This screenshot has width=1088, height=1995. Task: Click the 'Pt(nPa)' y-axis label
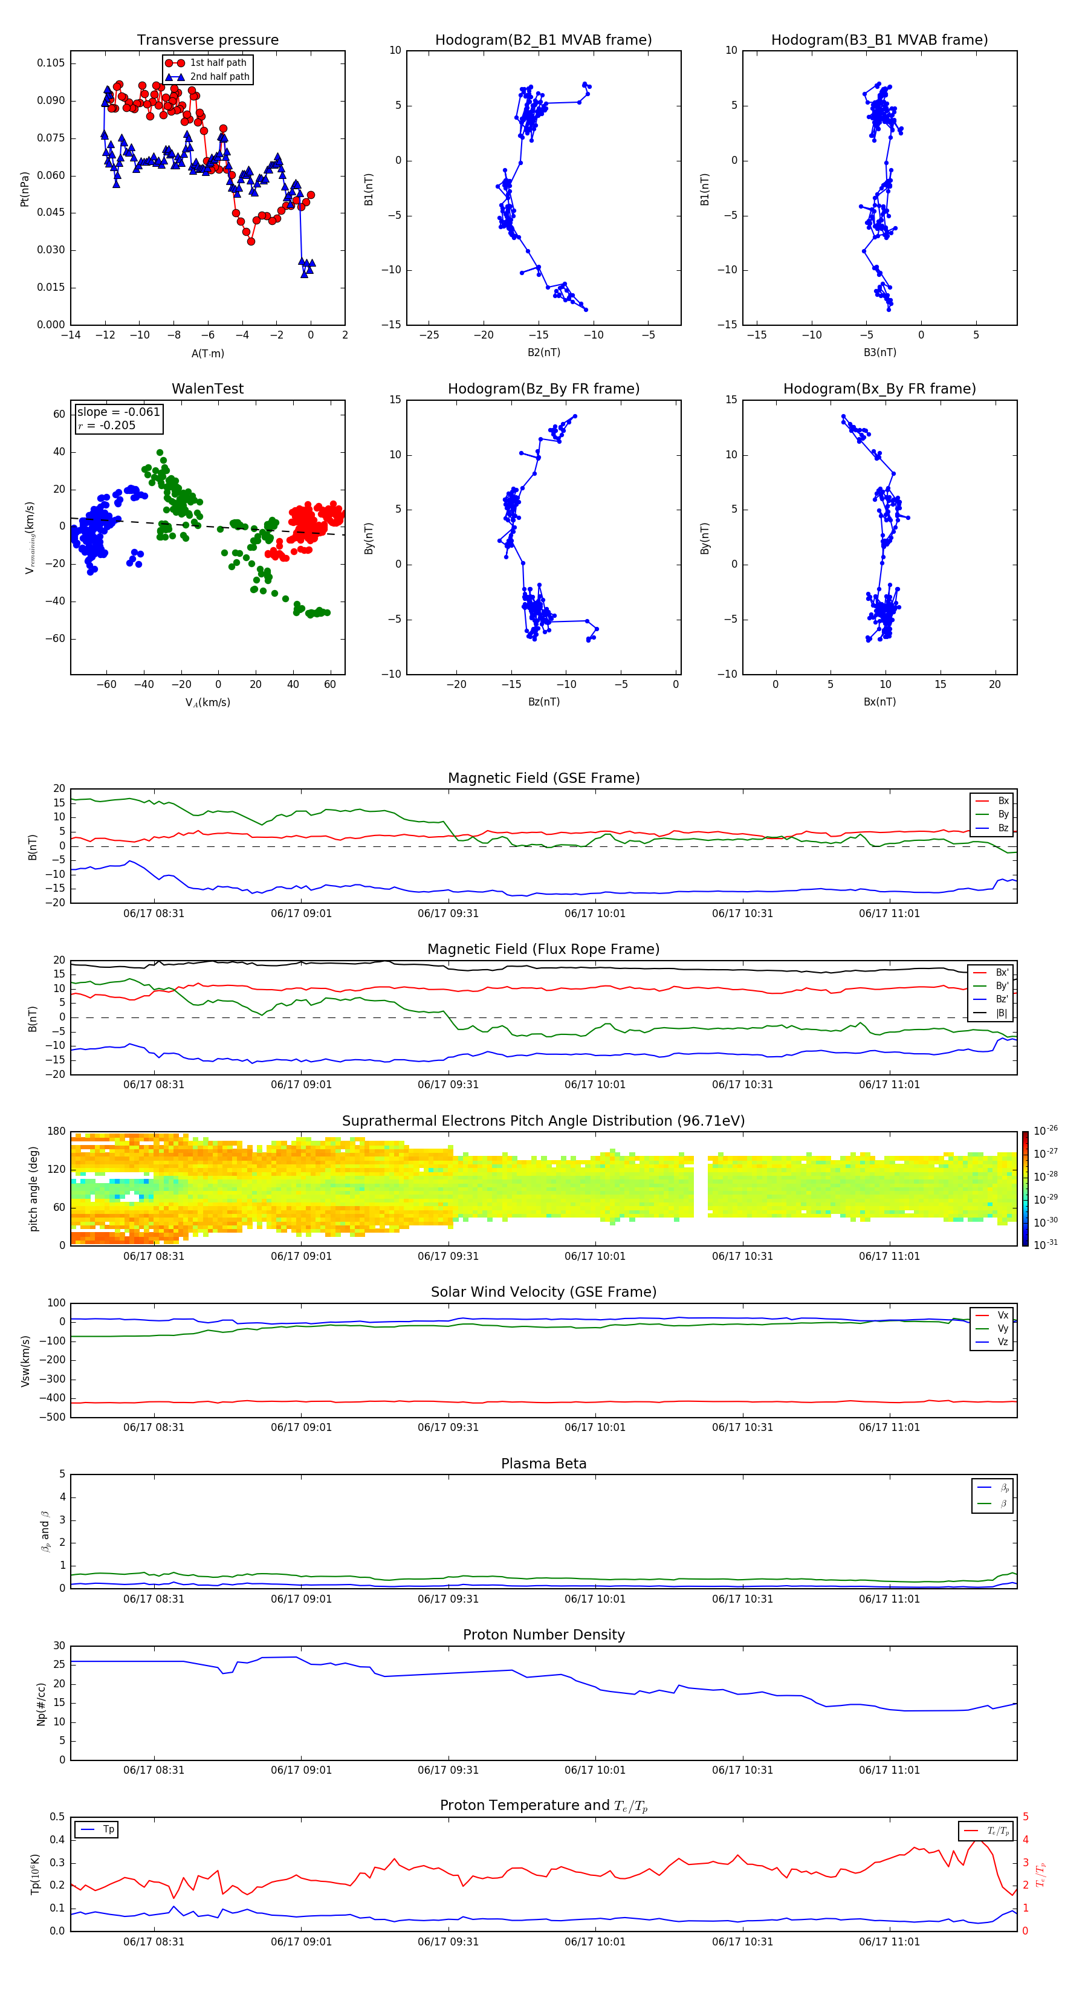[25, 188]
